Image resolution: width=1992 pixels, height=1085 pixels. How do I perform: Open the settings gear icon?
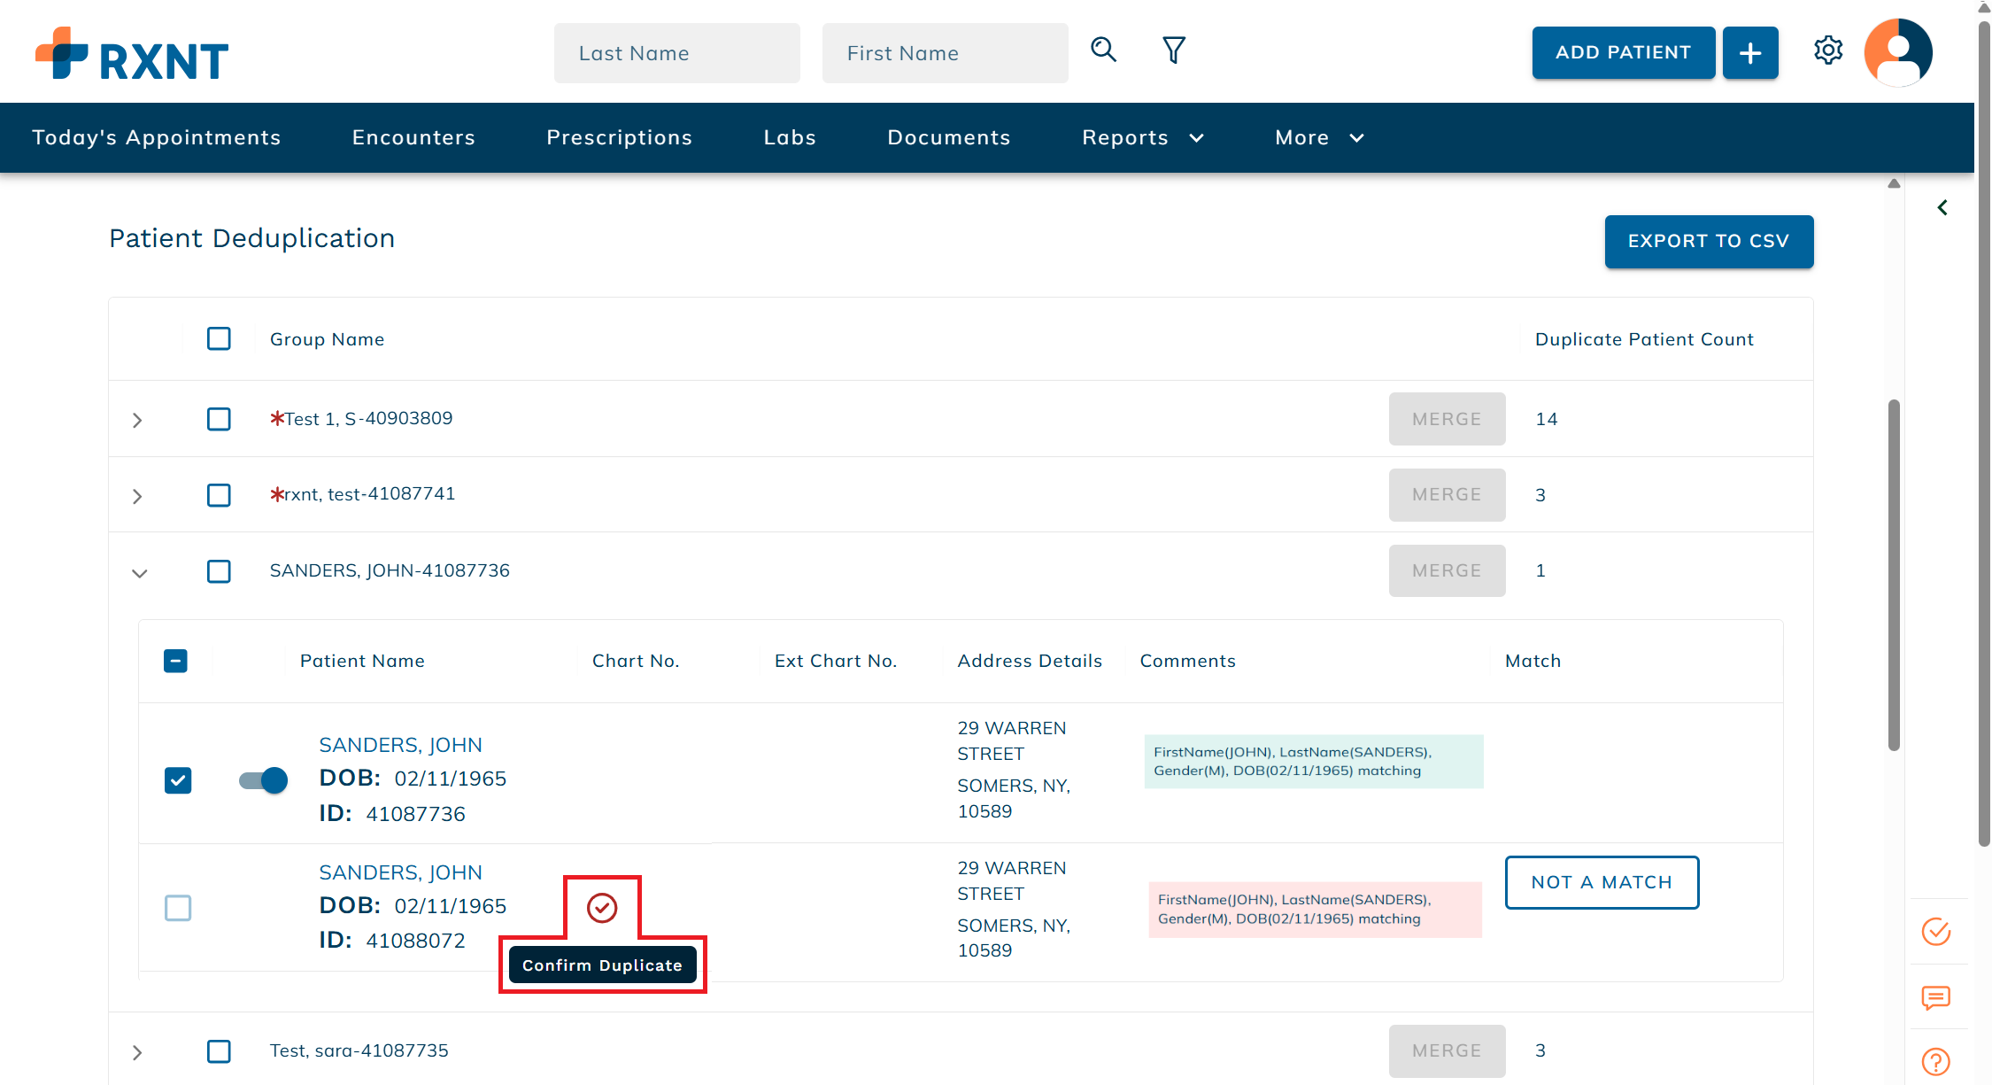point(1827,50)
